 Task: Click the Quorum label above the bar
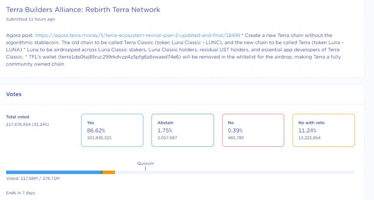(145, 163)
